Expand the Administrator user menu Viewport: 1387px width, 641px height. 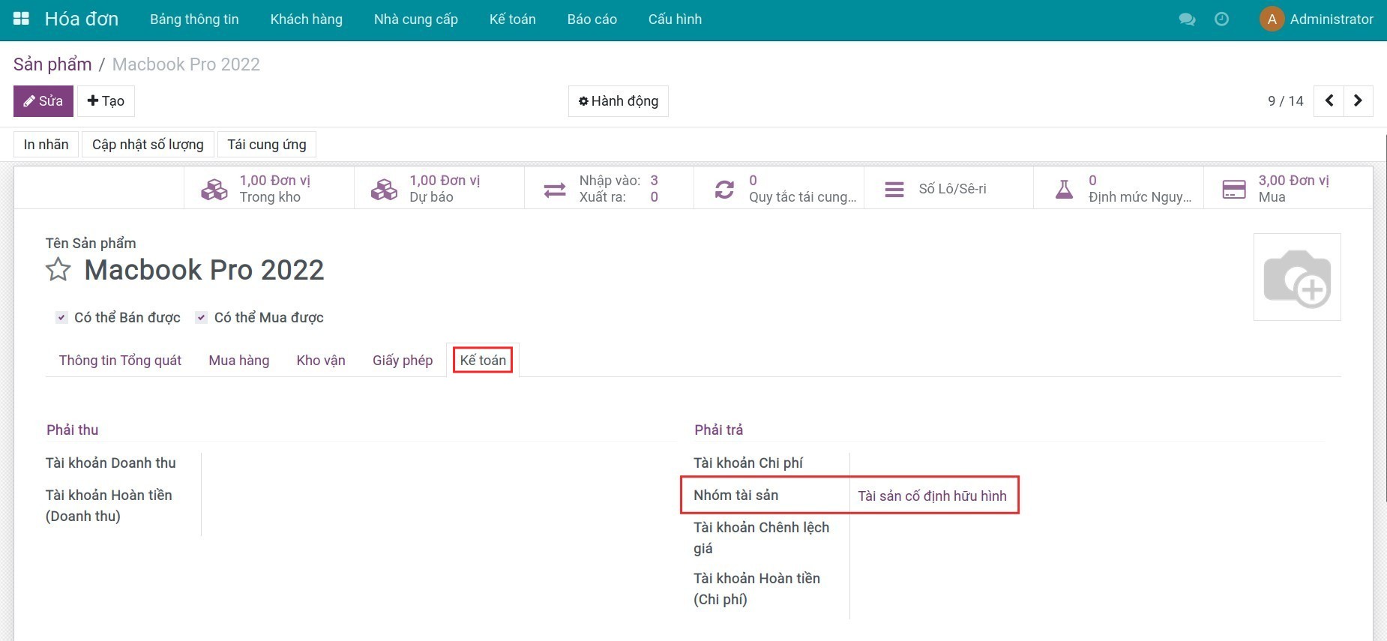(x=1317, y=19)
